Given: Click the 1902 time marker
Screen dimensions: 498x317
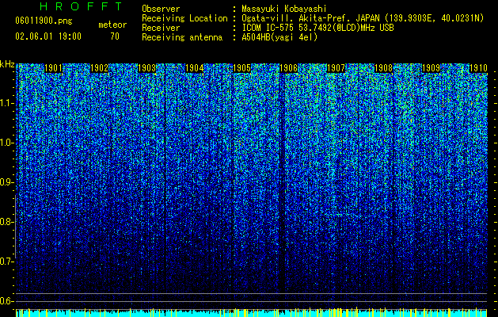Looking at the screenshot, I should tap(100, 68).
